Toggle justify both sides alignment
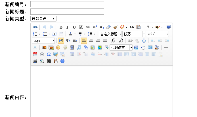197x117 pixels. 104,41
